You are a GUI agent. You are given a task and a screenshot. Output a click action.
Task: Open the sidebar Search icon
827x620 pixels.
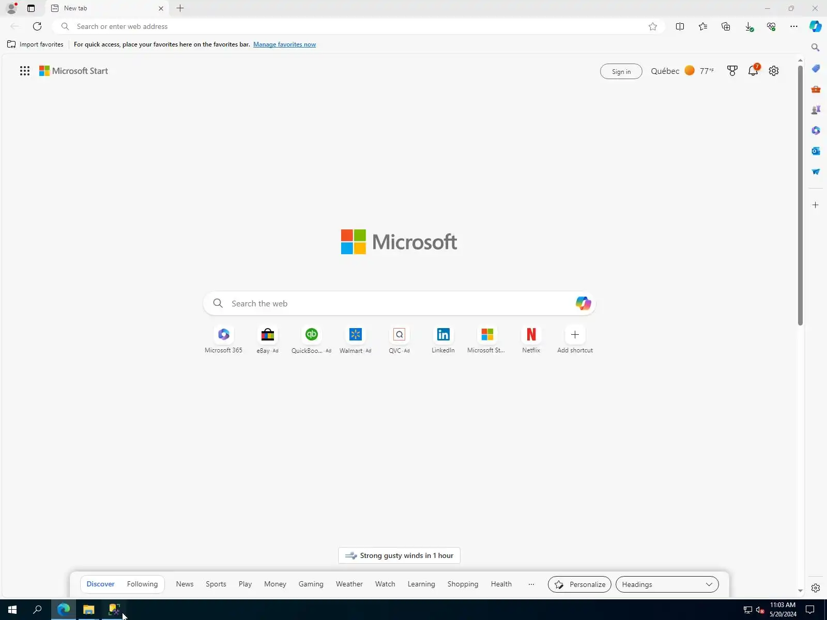point(816,48)
